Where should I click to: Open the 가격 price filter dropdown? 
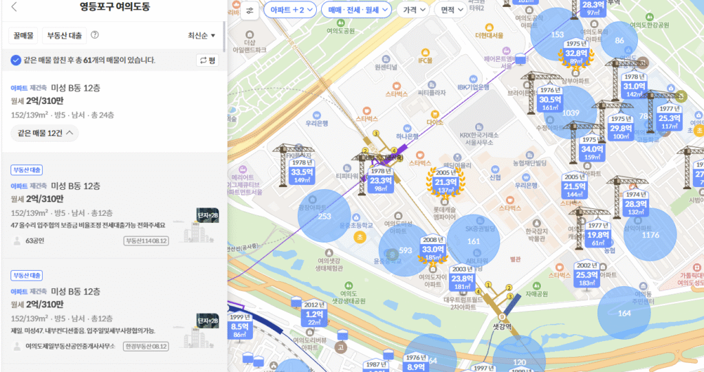(x=413, y=10)
